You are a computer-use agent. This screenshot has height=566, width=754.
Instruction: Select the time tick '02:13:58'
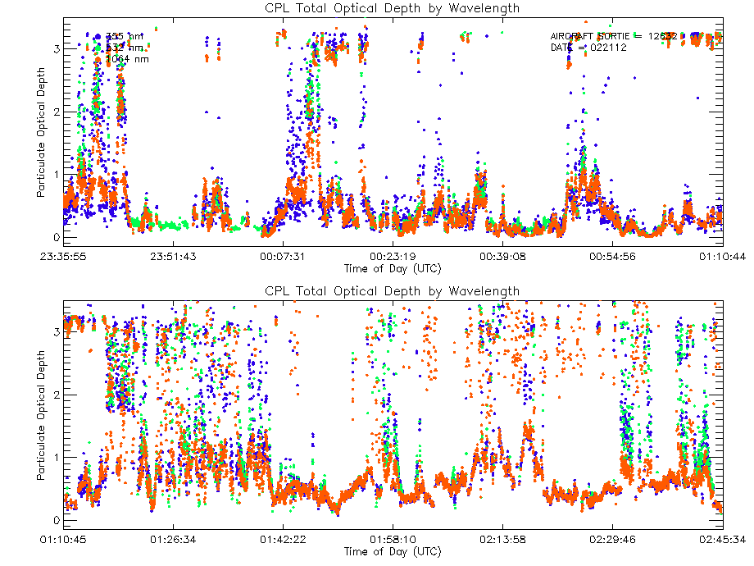502,540
